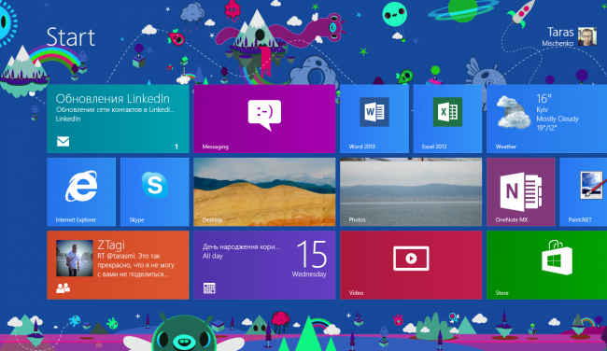Viewport: 607px width, 351px height.
Task: Click ZTagi's profile photo in People tile
Action: coord(75,259)
